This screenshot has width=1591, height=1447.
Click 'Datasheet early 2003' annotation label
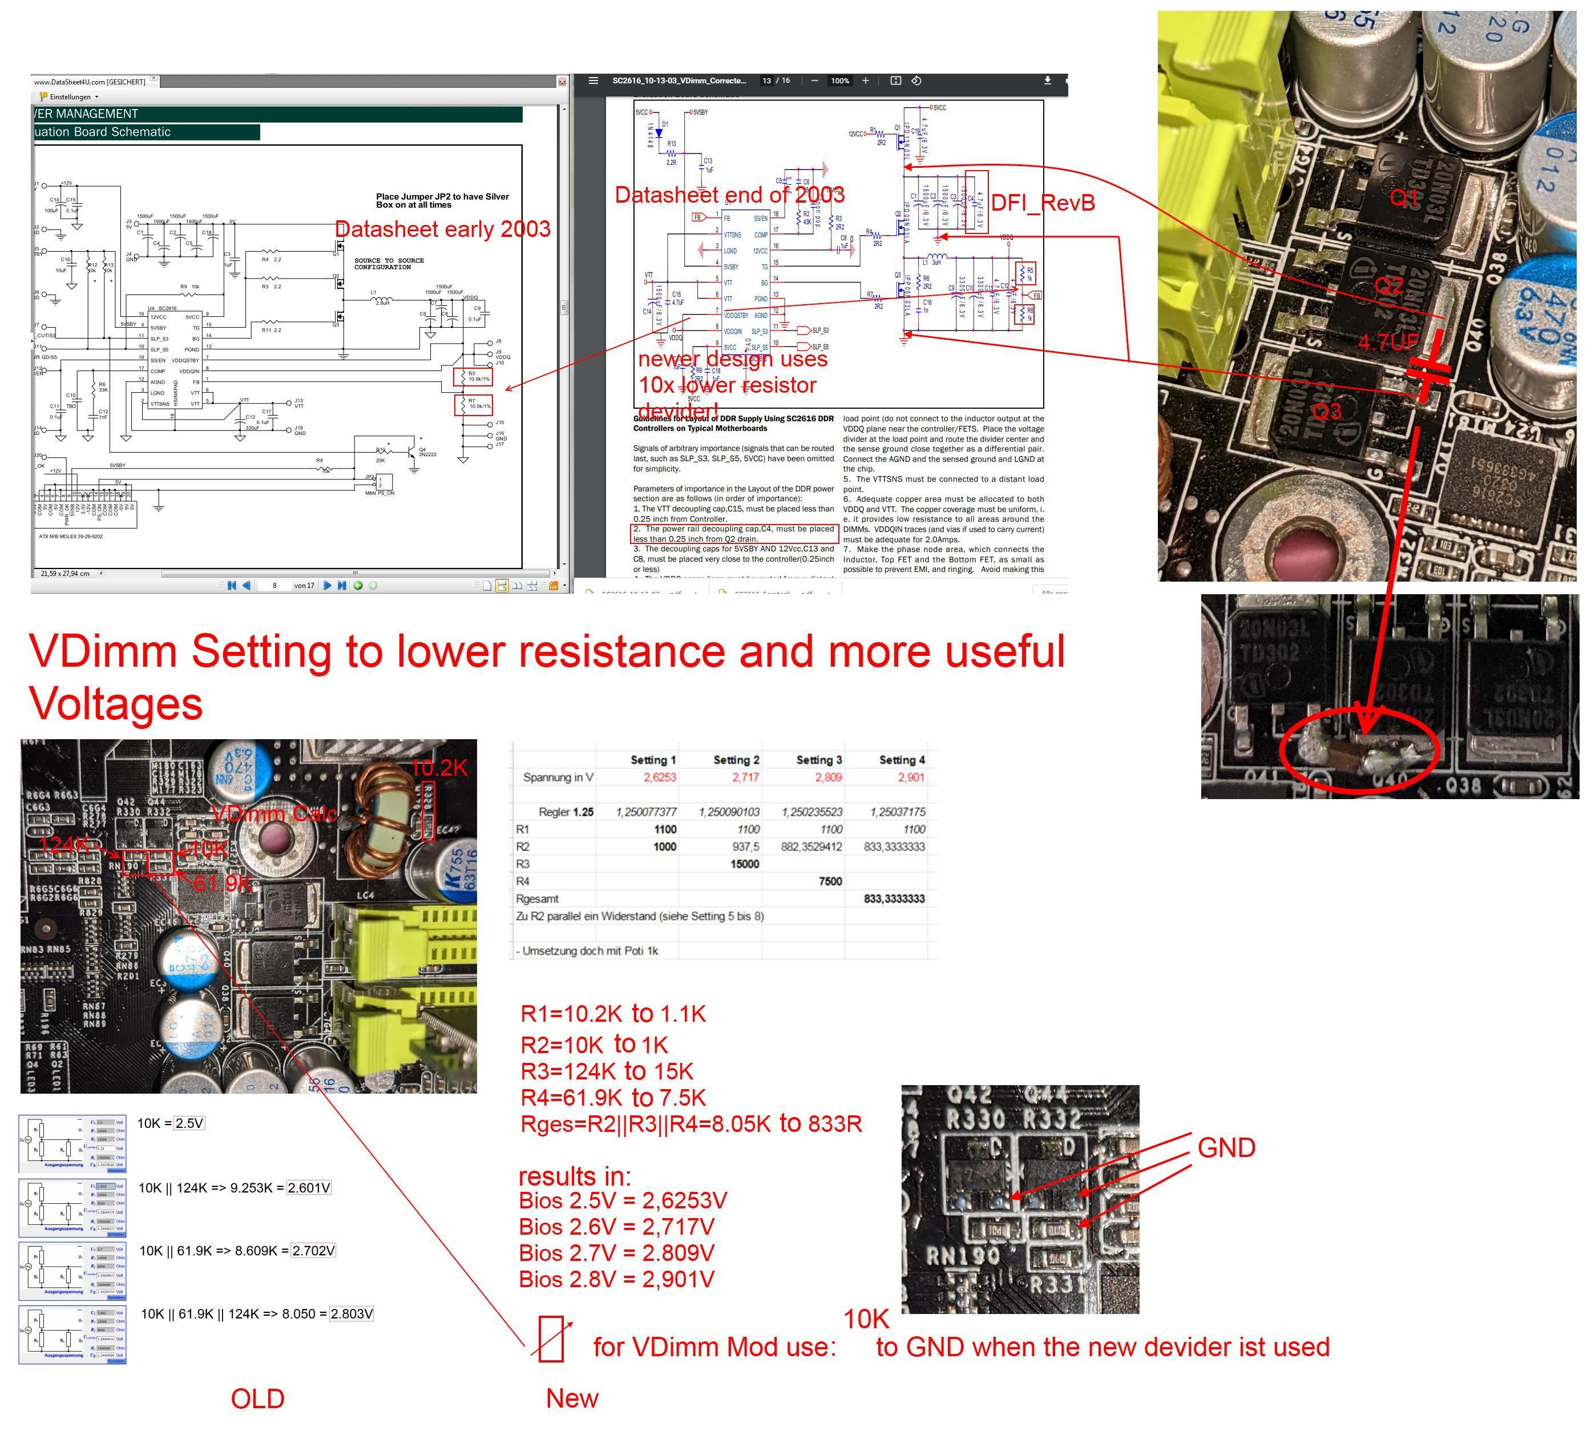point(443,229)
